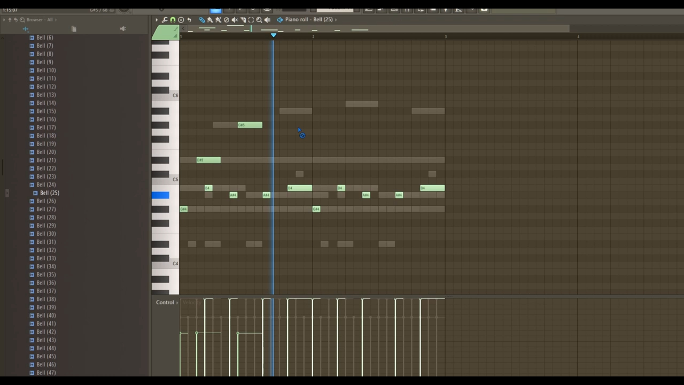The image size is (684, 385).
Task: Click the C5 piano key
Action: 166,180
